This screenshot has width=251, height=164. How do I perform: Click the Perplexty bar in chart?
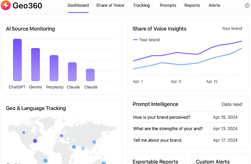[x=54, y=68]
